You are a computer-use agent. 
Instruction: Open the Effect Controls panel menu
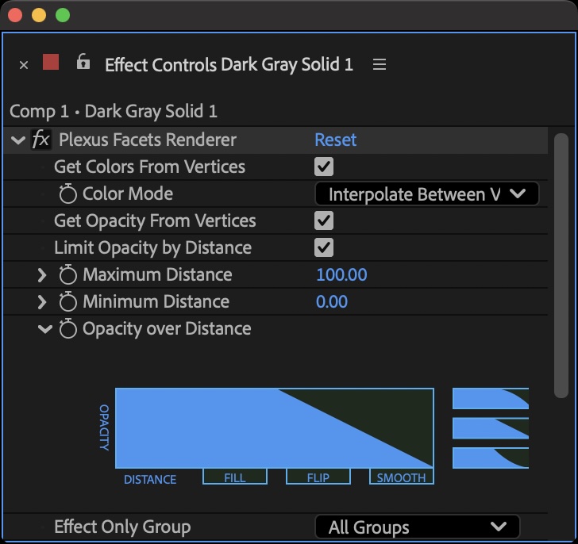pyautogui.click(x=380, y=64)
